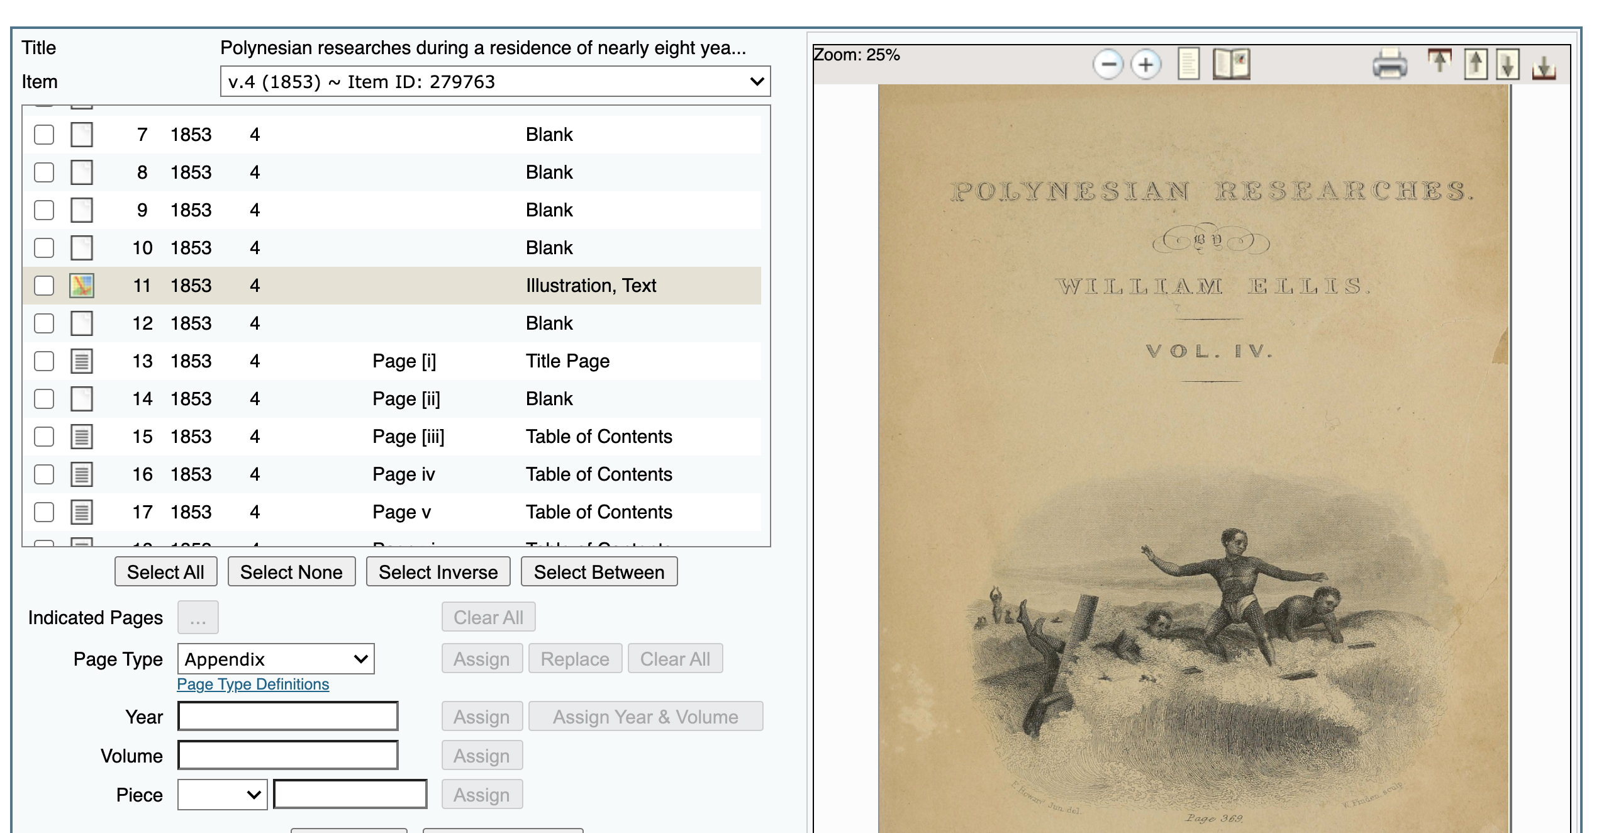Open the Page Type dropdown set to Appendix
The height and width of the screenshot is (833, 1599).
(x=276, y=659)
